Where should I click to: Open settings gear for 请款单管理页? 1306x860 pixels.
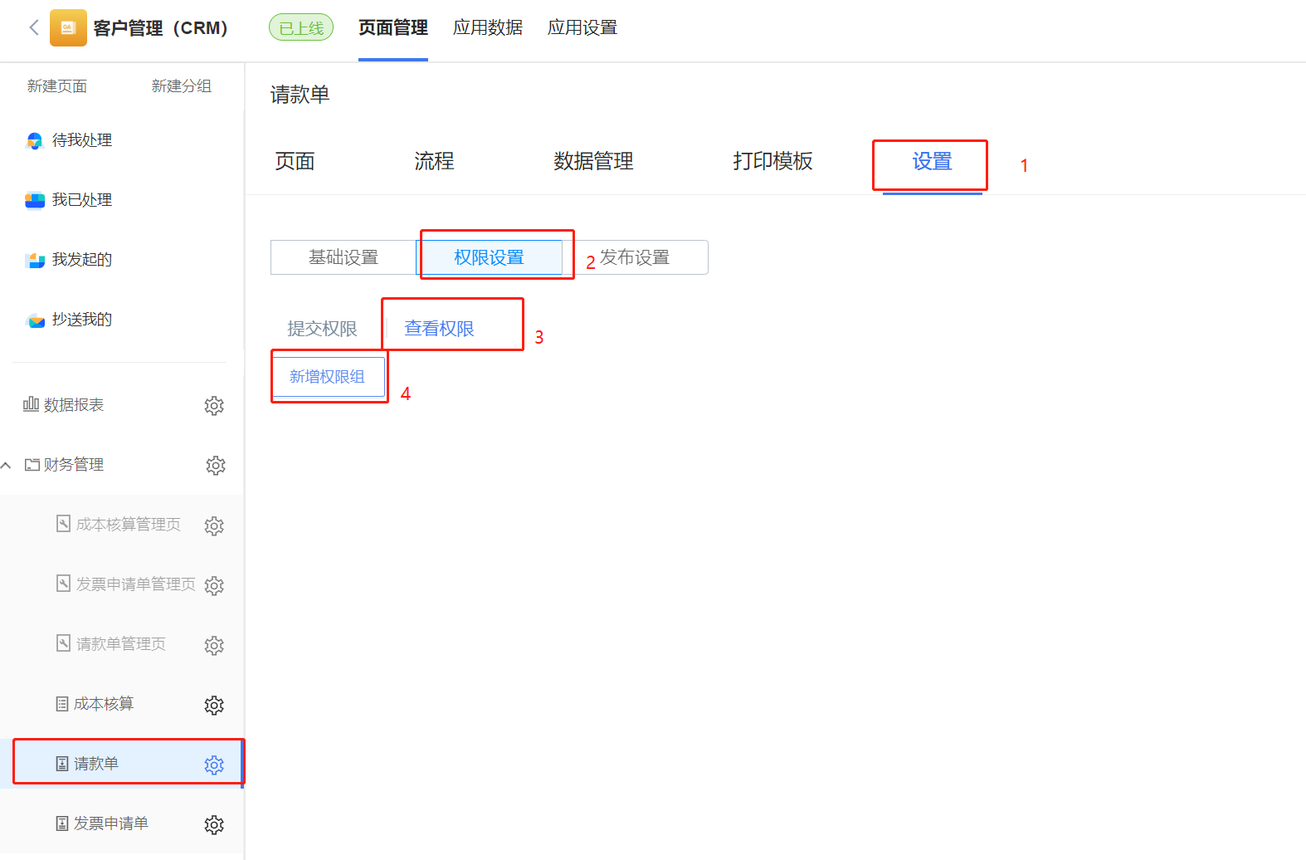[x=214, y=645]
